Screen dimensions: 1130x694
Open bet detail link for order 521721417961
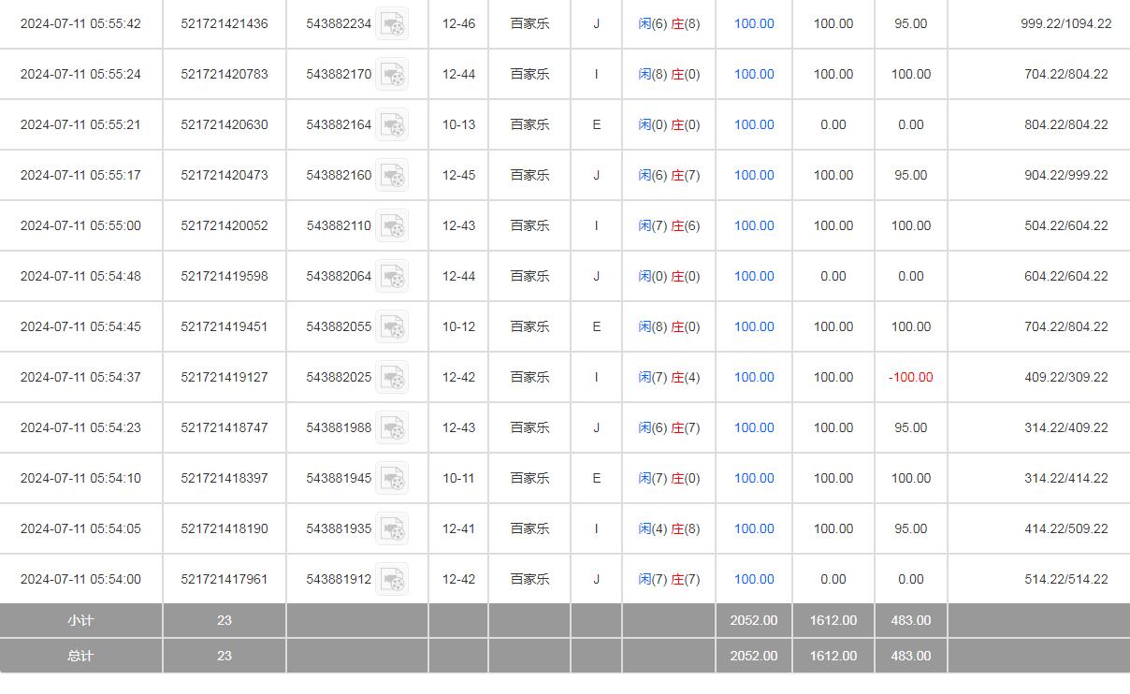pos(753,579)
